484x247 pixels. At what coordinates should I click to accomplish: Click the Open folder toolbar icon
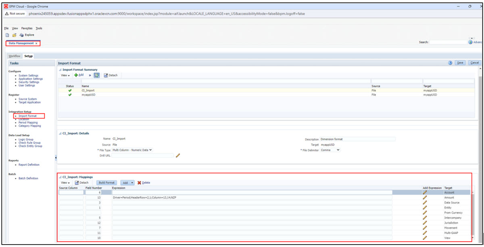(14, 35)
